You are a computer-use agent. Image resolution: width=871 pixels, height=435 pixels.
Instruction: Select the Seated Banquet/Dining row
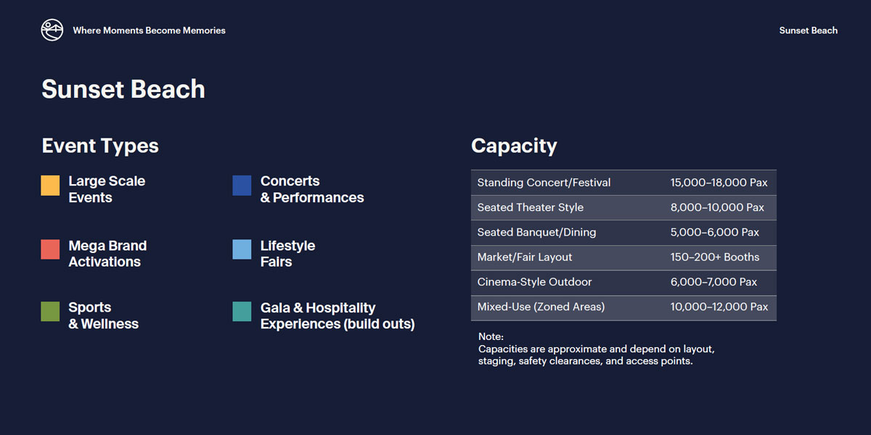[x=623, y=233]
